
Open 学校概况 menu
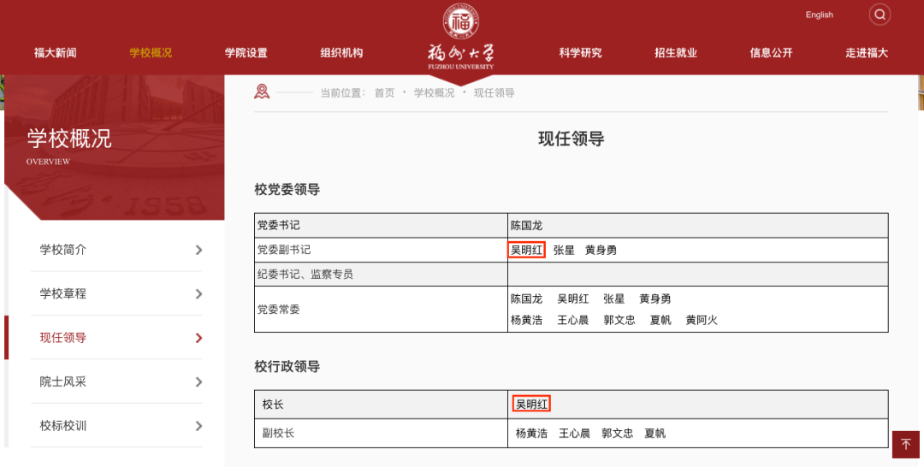(151, 52)
